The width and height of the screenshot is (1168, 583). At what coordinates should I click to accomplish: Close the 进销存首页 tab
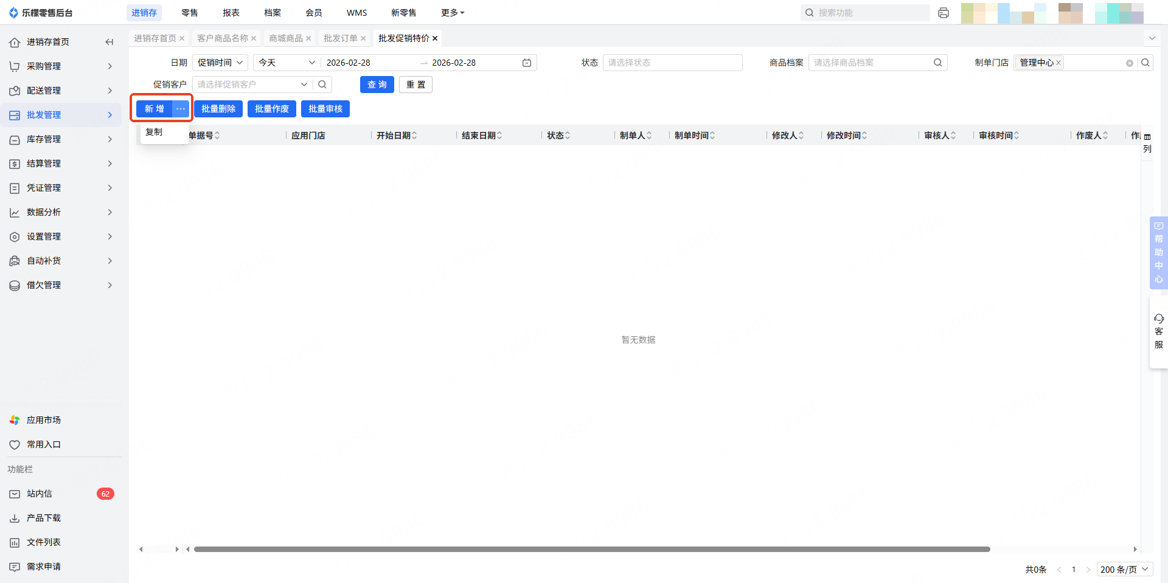point(182,38)
